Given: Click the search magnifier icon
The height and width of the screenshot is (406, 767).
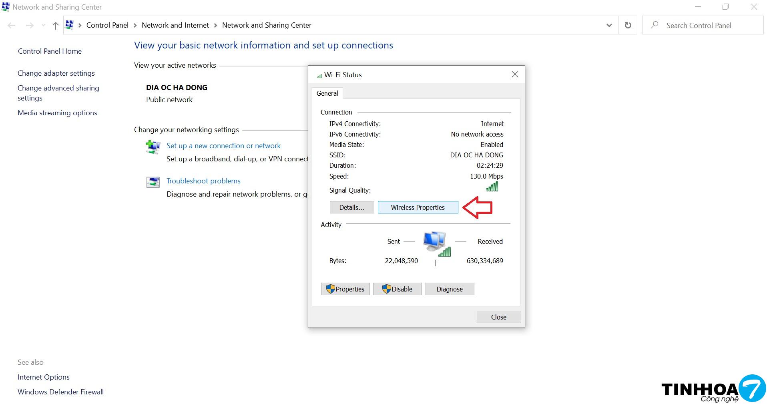Looking at the screenshot, I should coord(655,25).
